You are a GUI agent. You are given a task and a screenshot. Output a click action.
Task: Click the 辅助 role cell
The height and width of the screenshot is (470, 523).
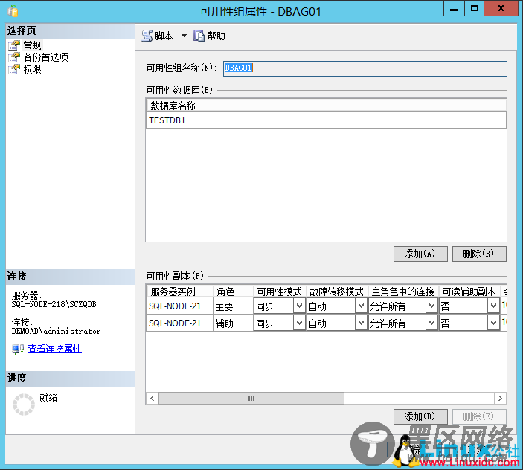coord(233,323)
